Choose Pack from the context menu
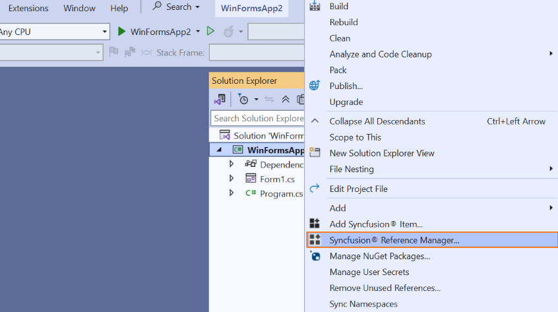The width and height of the screenshot is (558, 312). coord(338,70)
